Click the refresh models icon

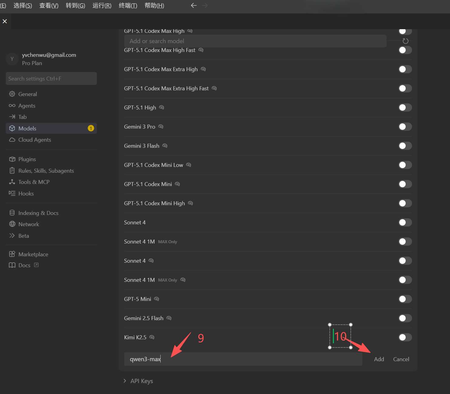405,41
